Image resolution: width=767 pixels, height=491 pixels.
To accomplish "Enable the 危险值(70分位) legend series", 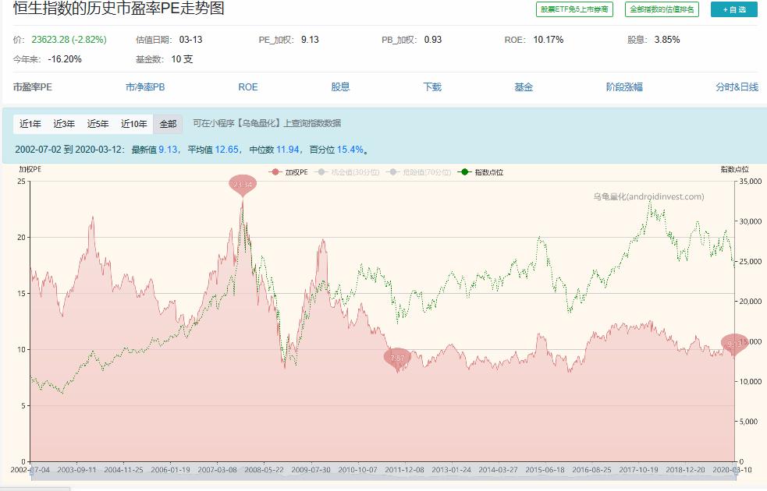I will (x=419, y=172).
